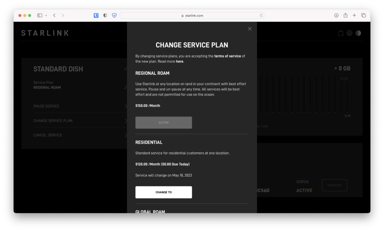384x231 pixels.
Task: Open the globe language selector icon
Action: coord(349,33)
